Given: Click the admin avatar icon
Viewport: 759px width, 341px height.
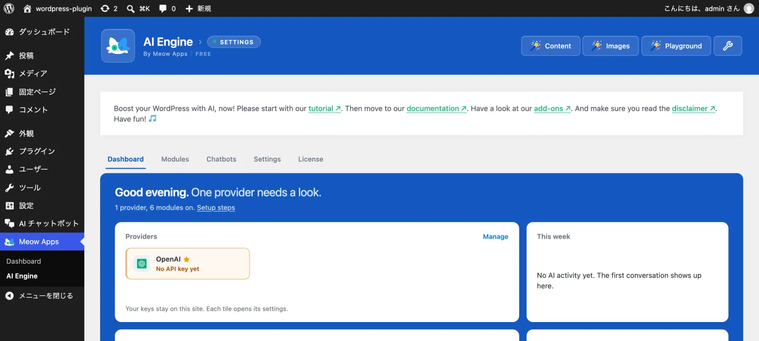Looking at the screenshot, I should click(x=749, y=9).
